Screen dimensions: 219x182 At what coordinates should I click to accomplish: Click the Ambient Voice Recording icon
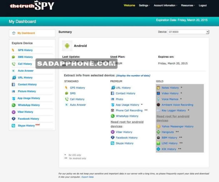point(158,105)
